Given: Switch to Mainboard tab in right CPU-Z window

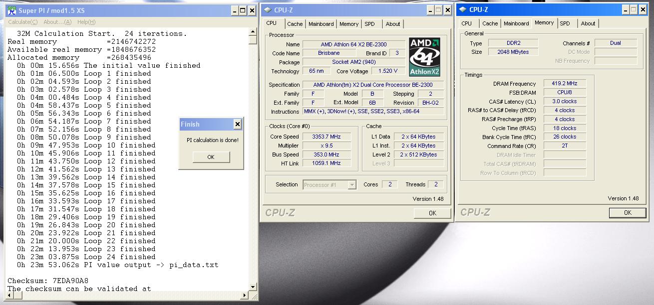Looking at the screenshot, I should click(516, 23).
